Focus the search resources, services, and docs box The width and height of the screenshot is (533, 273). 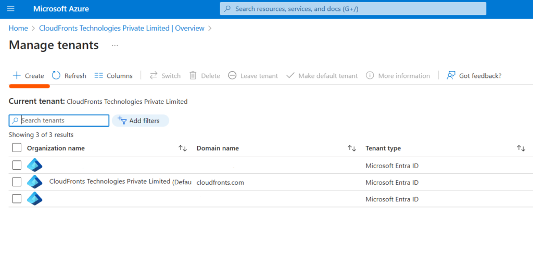[353, 9]
